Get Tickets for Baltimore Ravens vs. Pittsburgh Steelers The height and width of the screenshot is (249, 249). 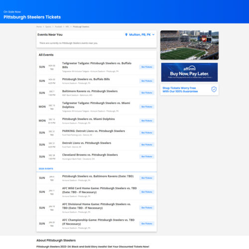pos(147,93)
